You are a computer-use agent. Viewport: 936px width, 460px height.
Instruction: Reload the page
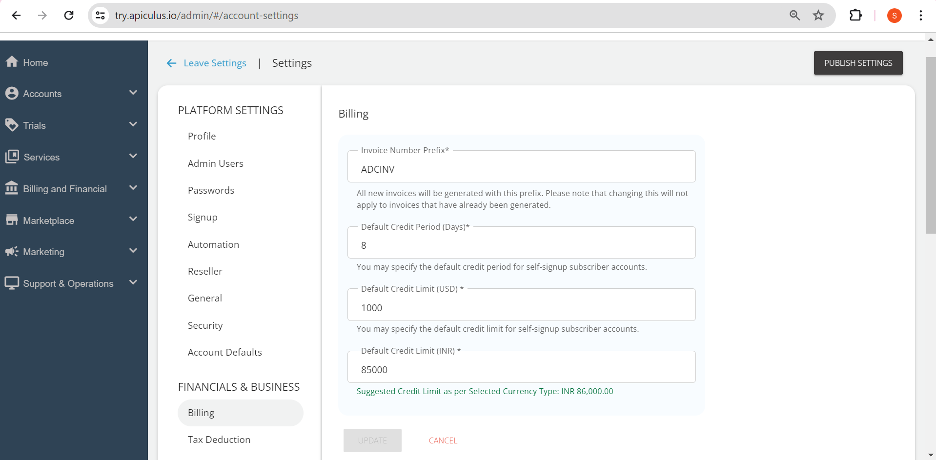[69, 15]
